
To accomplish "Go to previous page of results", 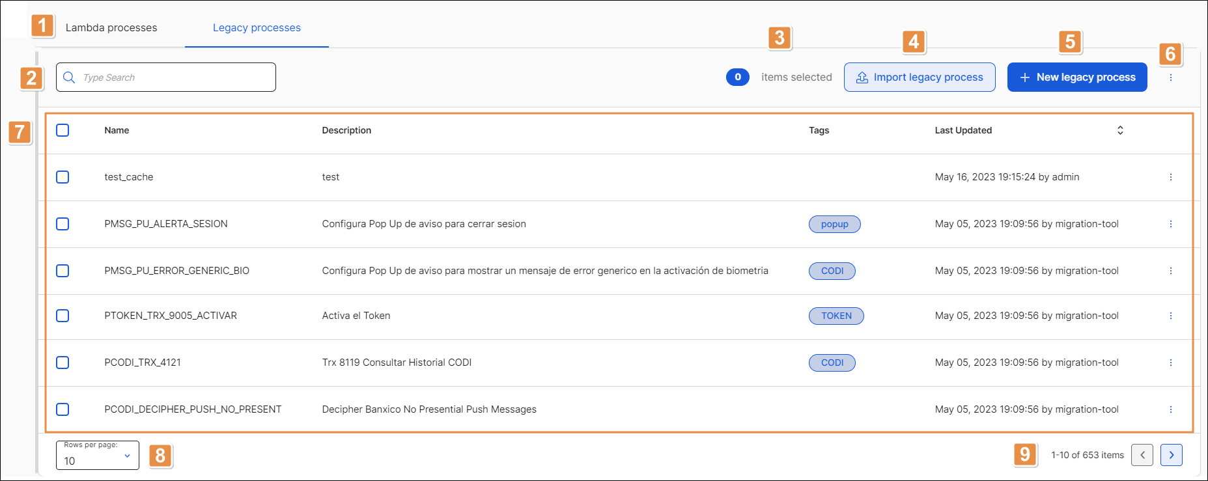I will tap(1142, 455).
